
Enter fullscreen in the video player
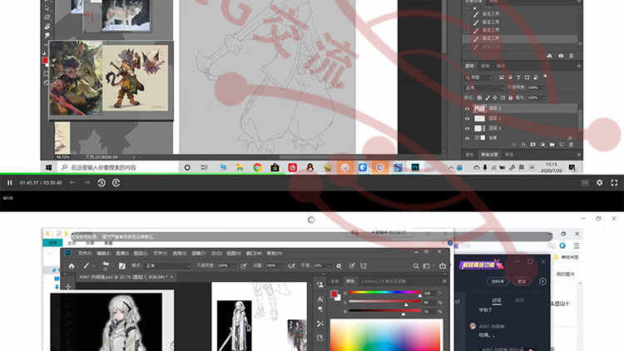click(615, 182)
